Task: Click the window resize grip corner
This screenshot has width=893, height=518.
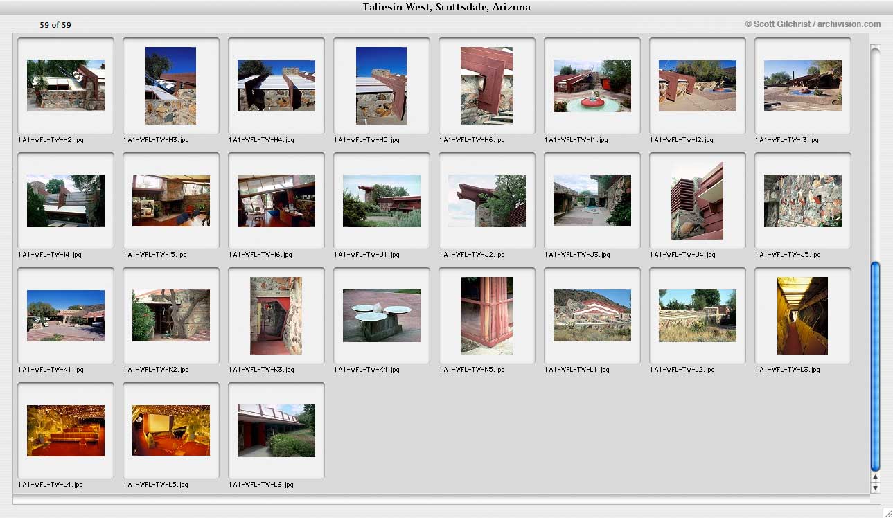Action: coord(887,512)
